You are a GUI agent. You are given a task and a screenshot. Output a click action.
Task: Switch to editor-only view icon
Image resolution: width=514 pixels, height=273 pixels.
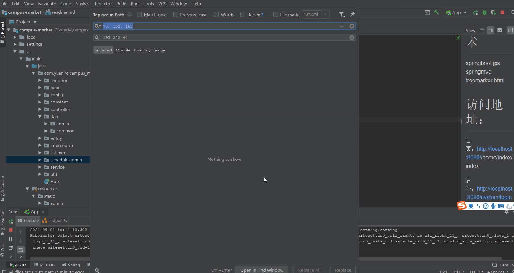point(482,30)
